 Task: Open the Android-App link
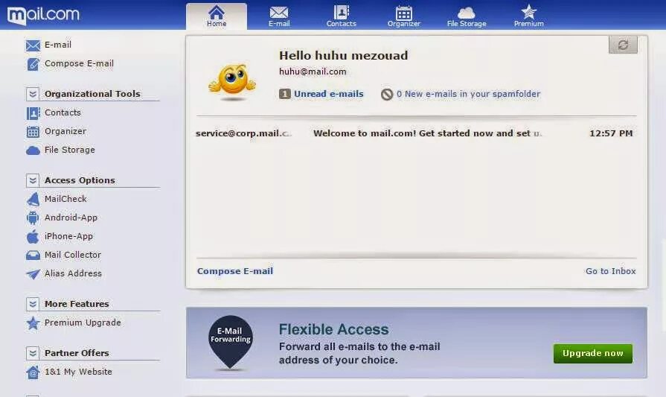71,217
